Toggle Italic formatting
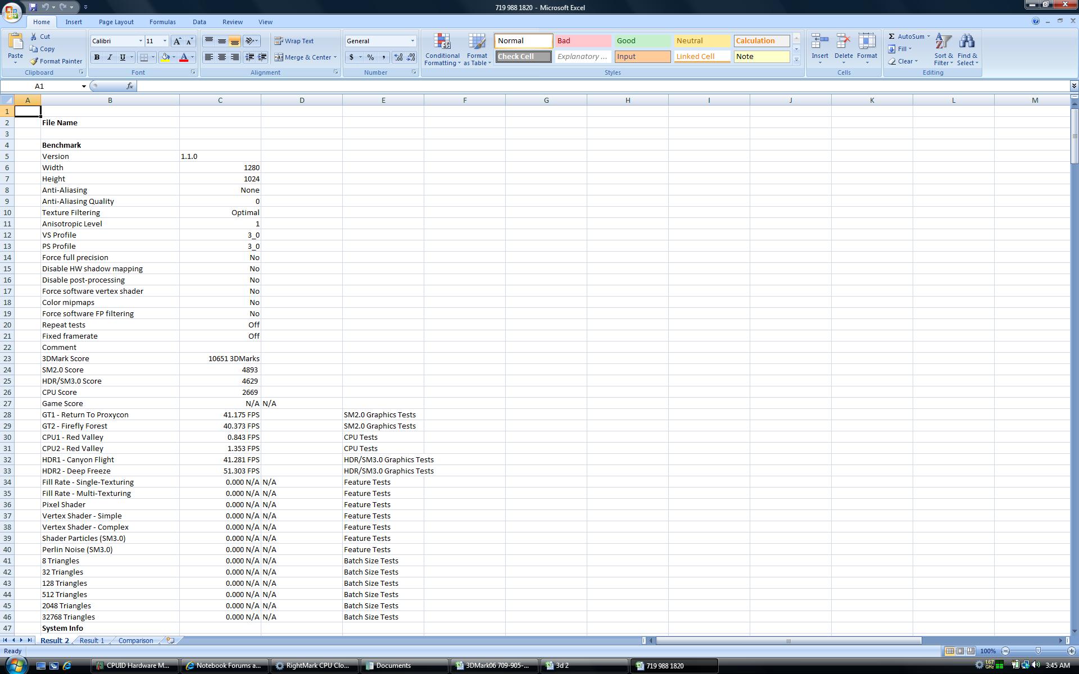 point(110,57)
